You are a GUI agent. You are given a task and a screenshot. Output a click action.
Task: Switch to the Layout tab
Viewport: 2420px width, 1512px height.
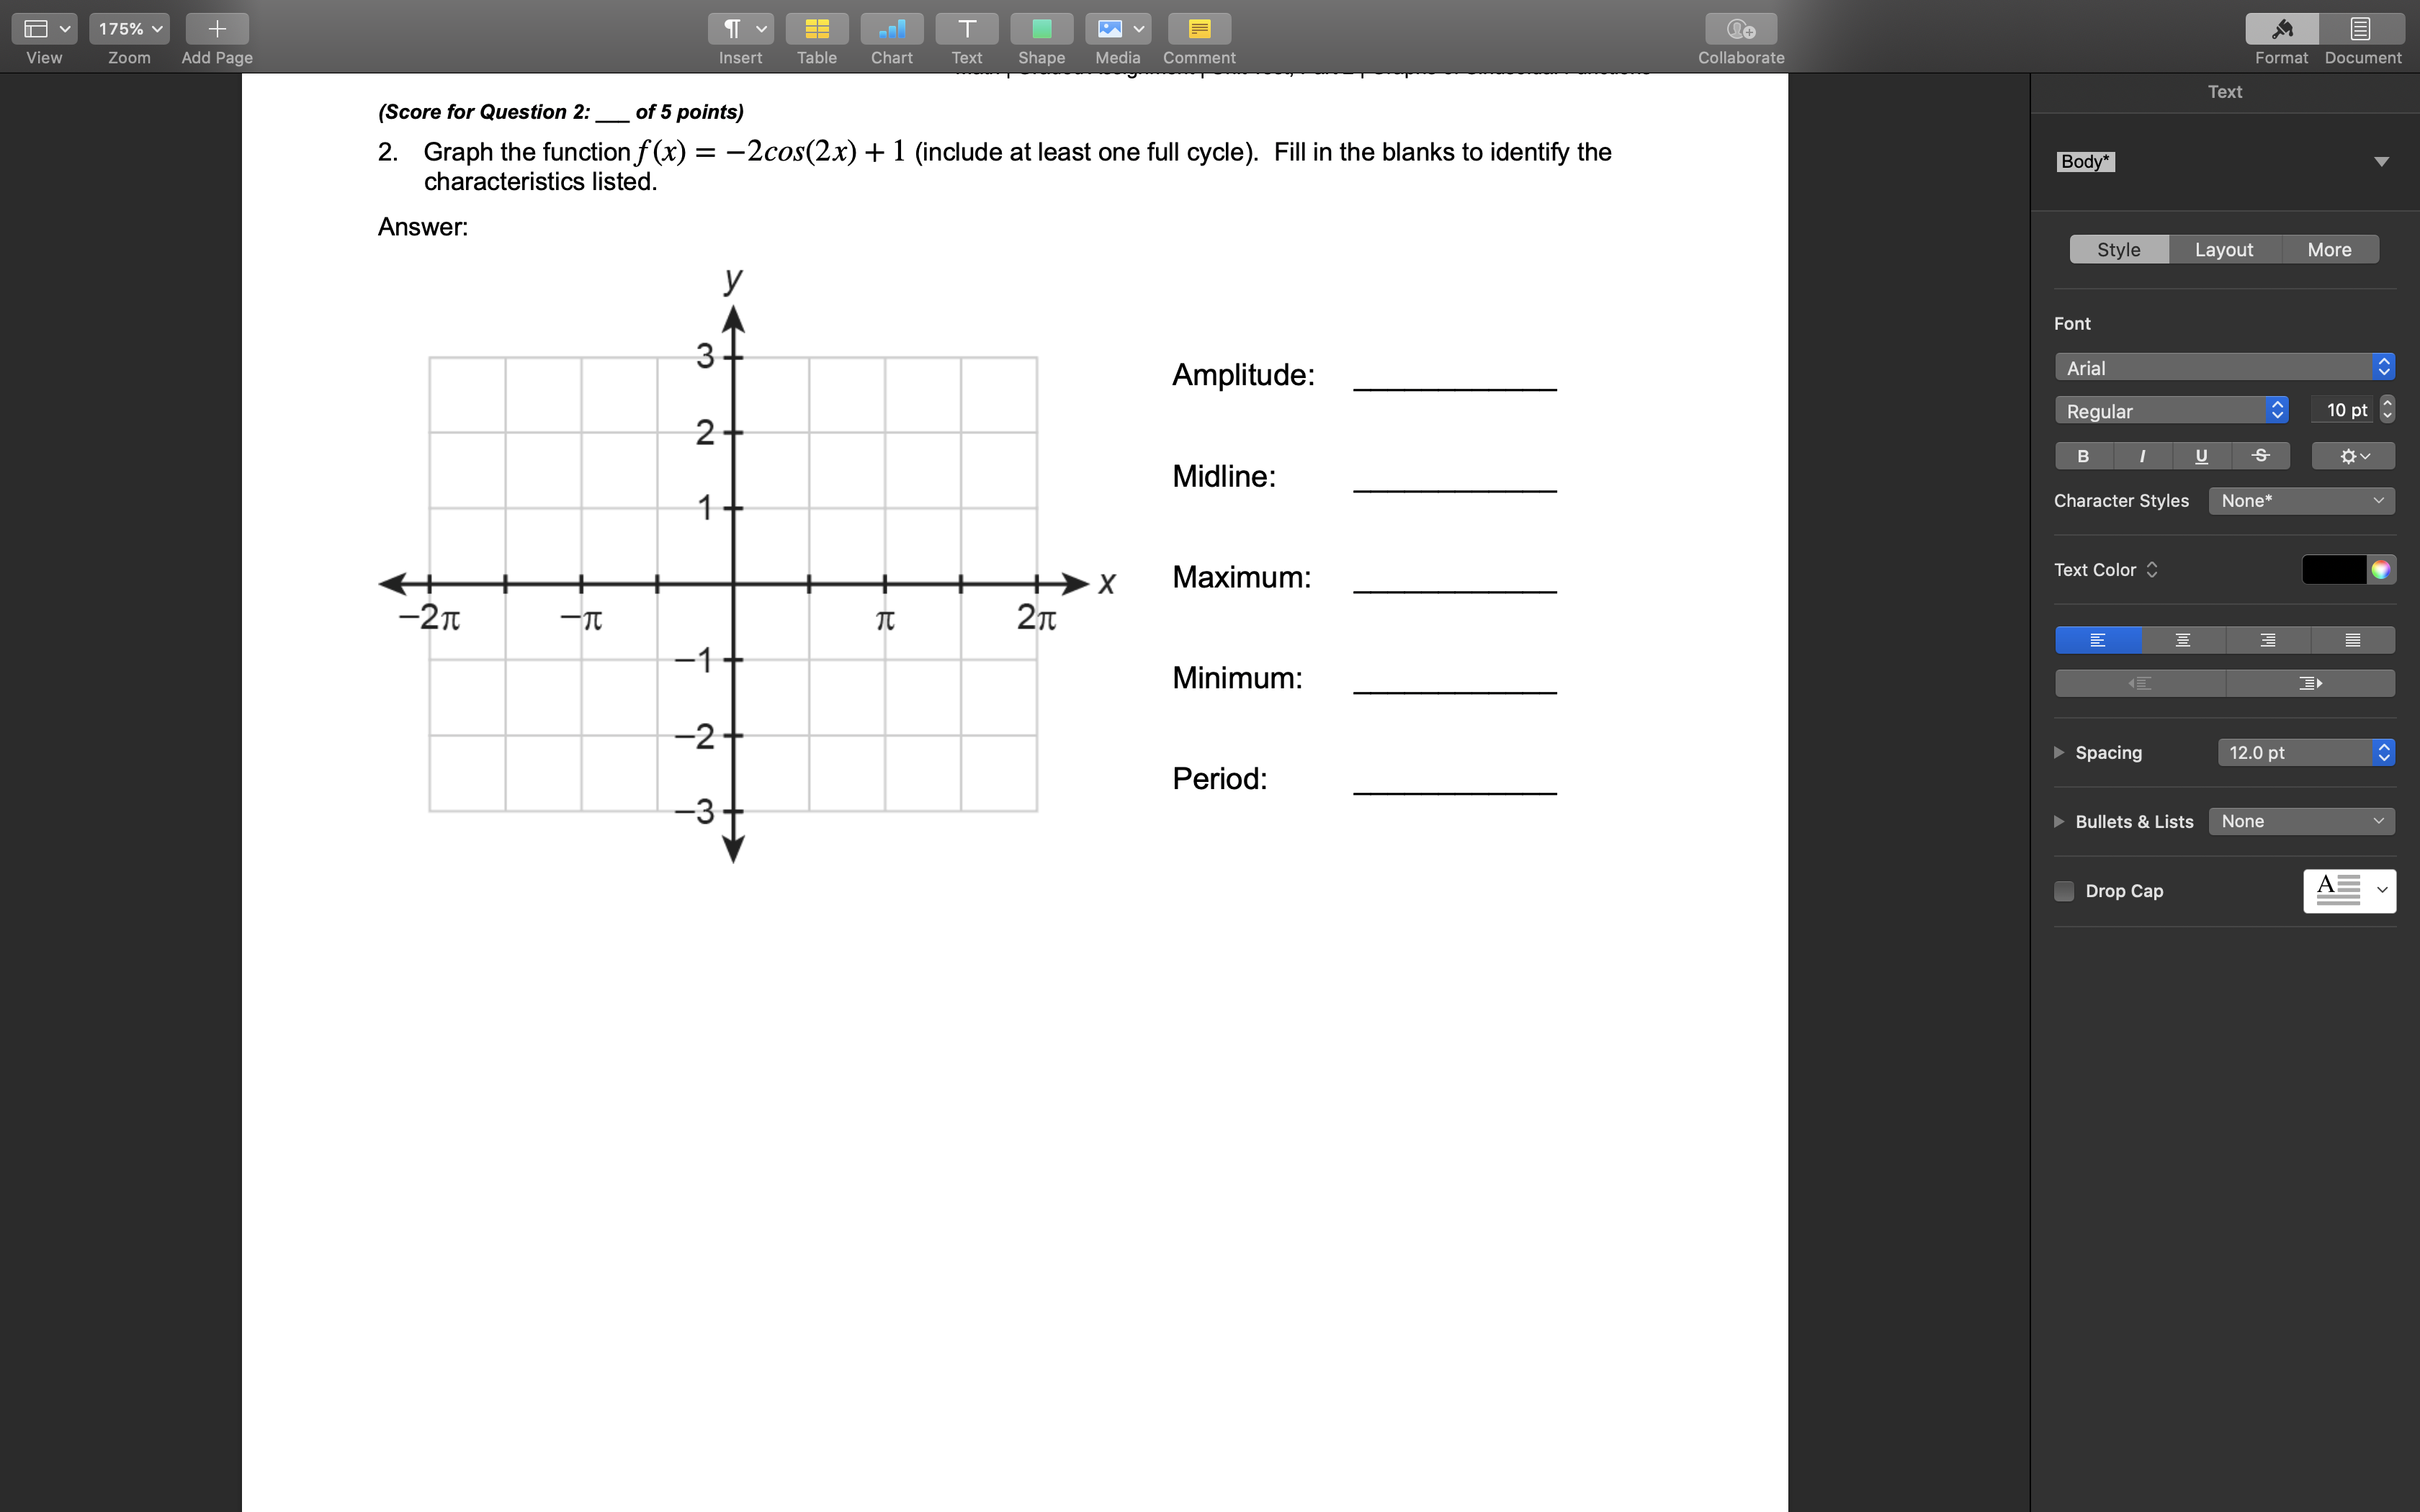point(2224,249)
